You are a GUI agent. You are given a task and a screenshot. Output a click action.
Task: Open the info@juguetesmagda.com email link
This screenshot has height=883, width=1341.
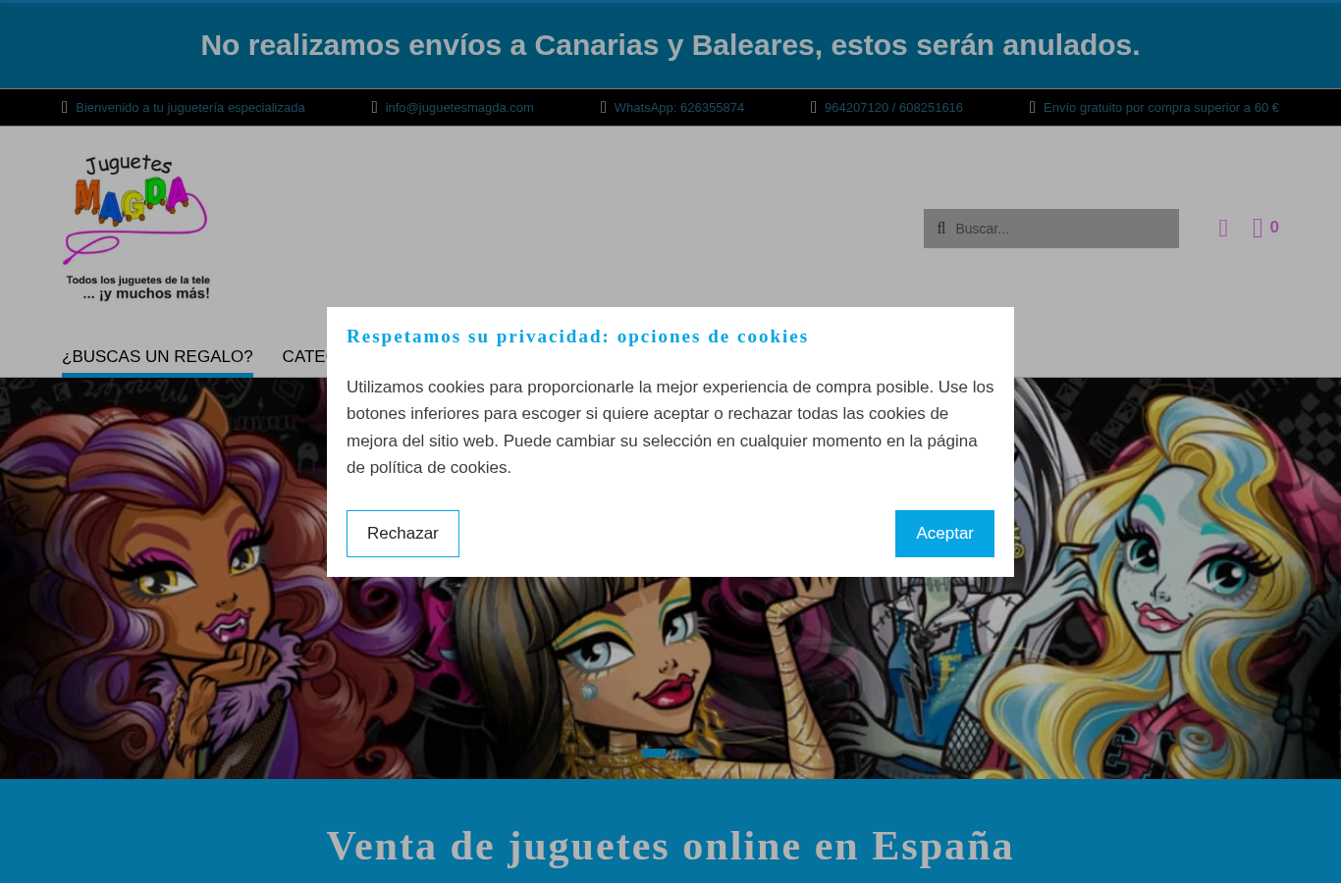459,108
